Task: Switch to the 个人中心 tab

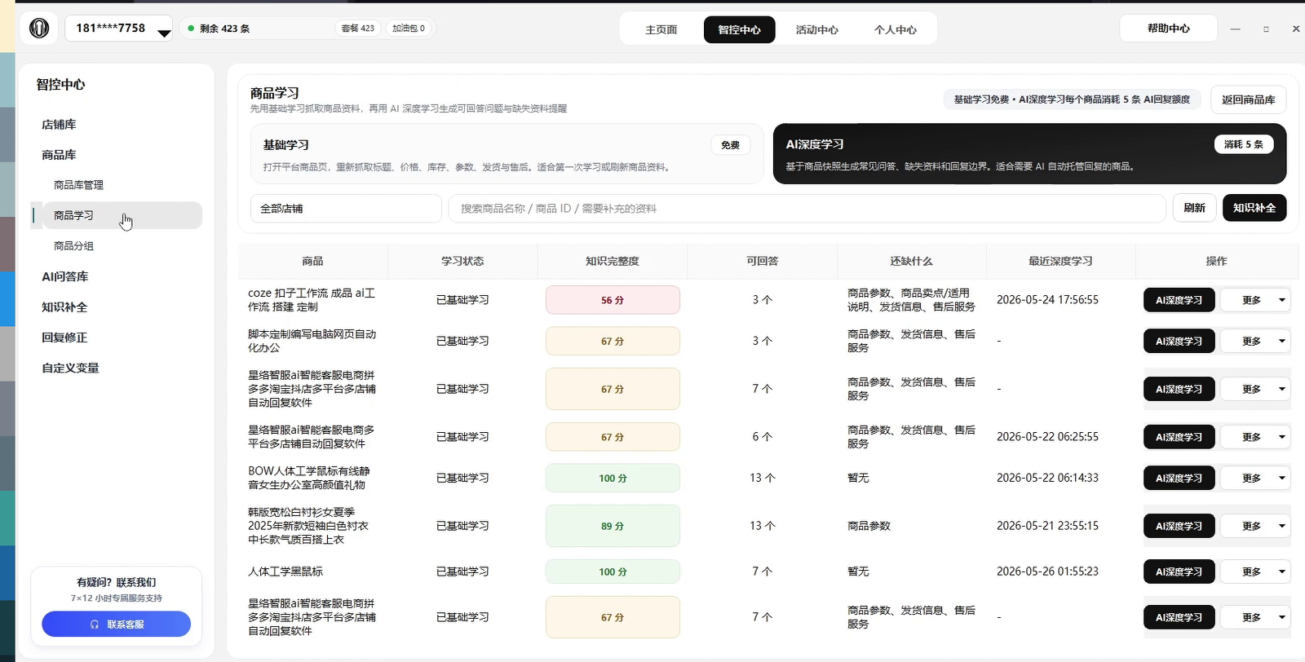Action: [895, 29]
